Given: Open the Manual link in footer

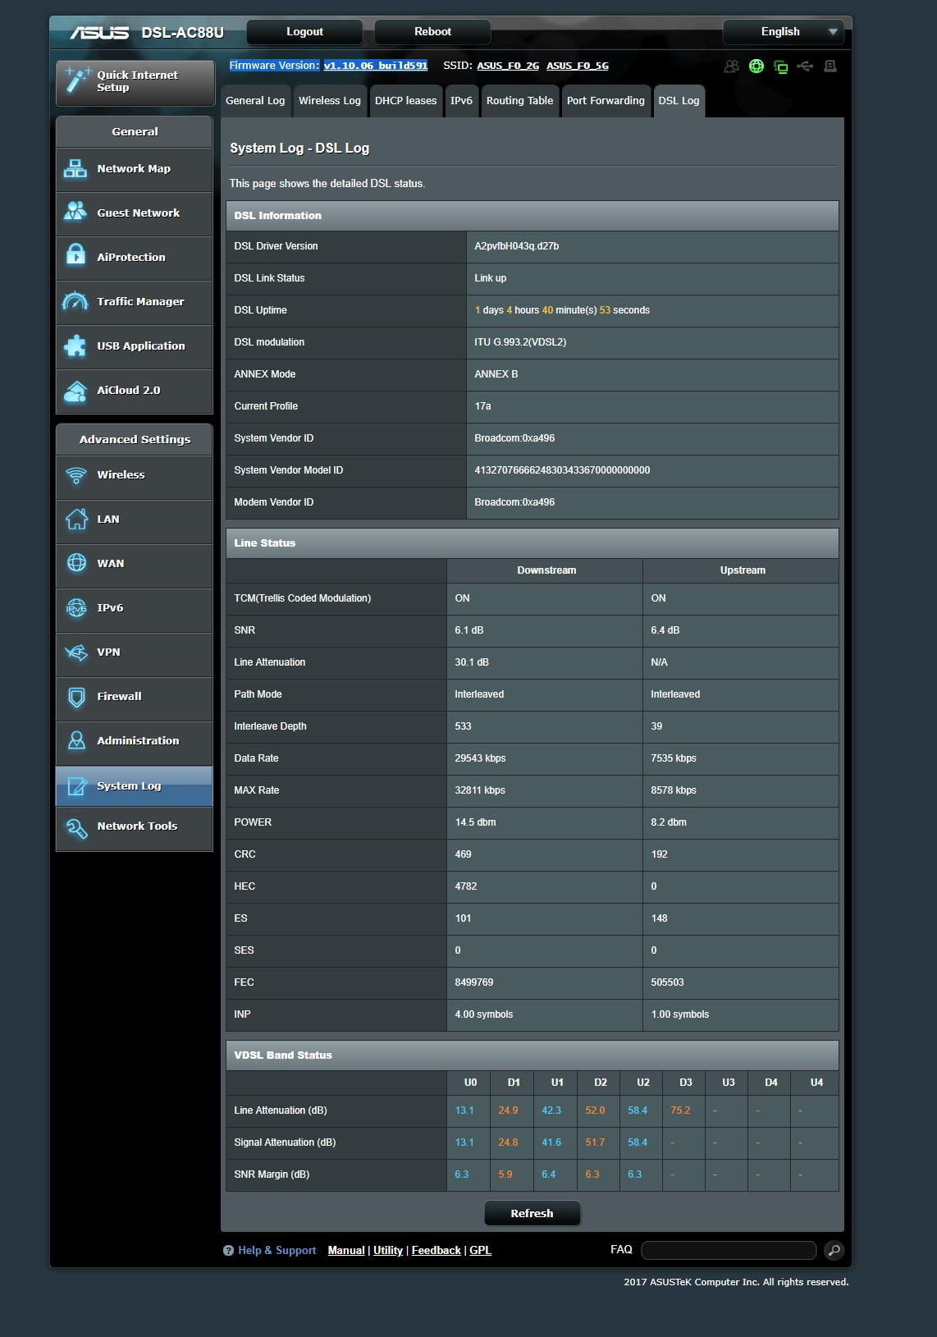Looking at the screenshot, I should point(345,1250).
